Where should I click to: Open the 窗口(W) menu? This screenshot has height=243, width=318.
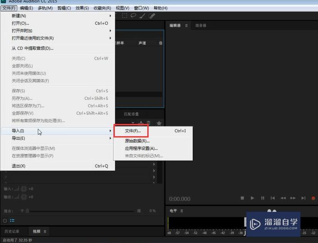tap(141, 8)
